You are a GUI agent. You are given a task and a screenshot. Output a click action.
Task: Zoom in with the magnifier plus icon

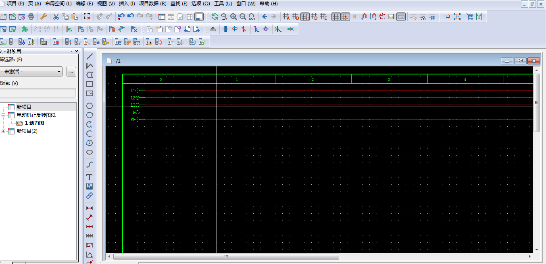(233, 16)
